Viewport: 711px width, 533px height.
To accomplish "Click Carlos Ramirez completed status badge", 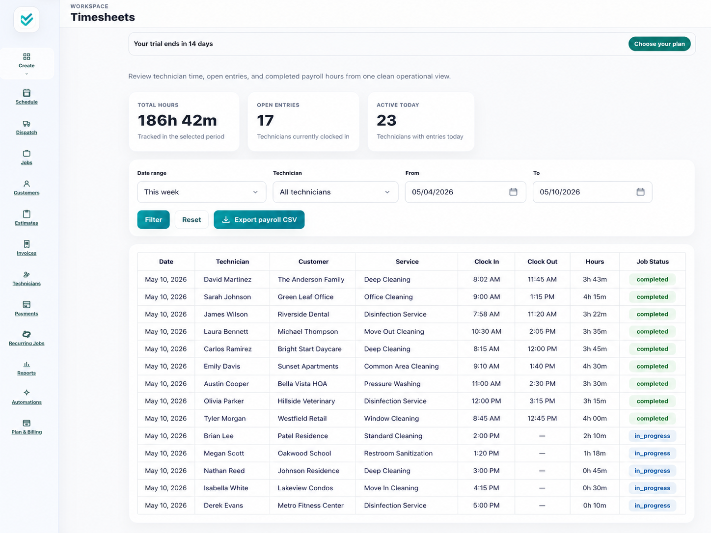I will tap(652, 349).
